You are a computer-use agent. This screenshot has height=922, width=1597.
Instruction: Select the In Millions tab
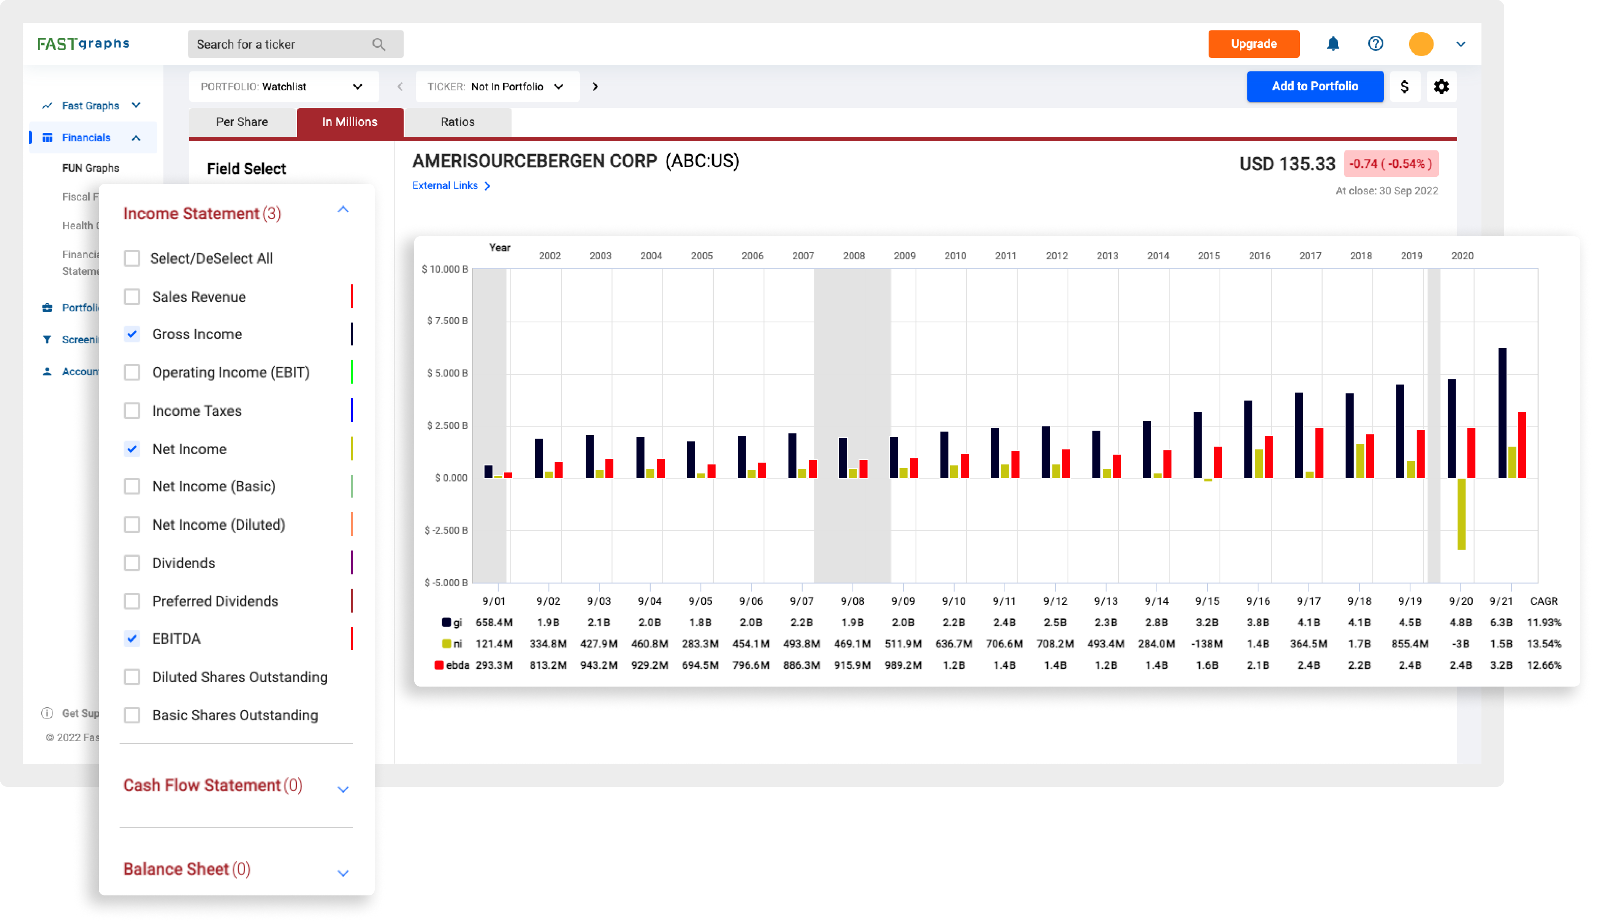click(350, 122)
